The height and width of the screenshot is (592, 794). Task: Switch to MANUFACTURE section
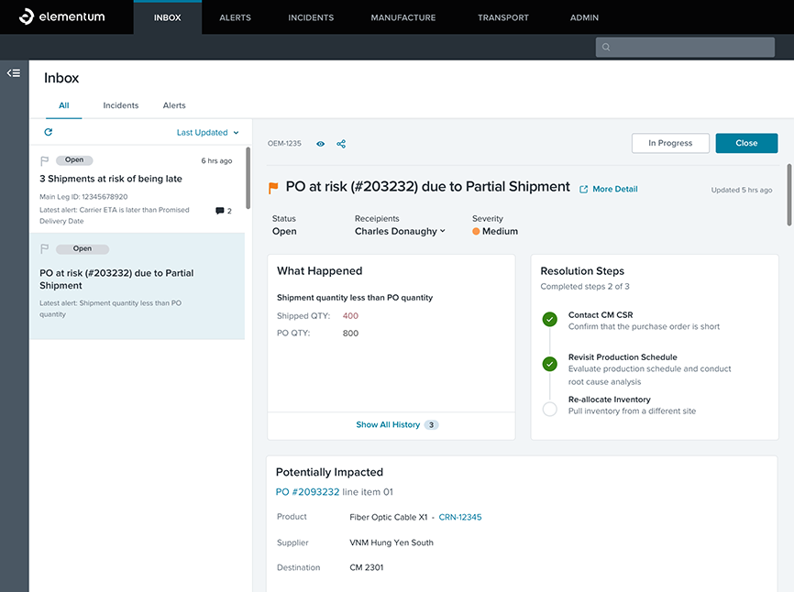(403, 17)
